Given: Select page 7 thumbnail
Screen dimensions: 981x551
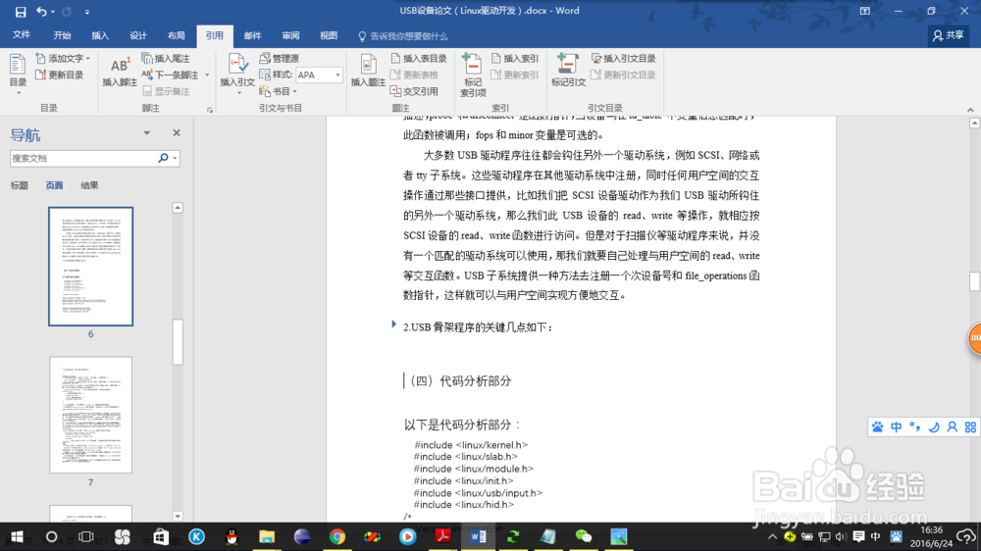Looking at the screenshot, I should [x=90, y=415].
